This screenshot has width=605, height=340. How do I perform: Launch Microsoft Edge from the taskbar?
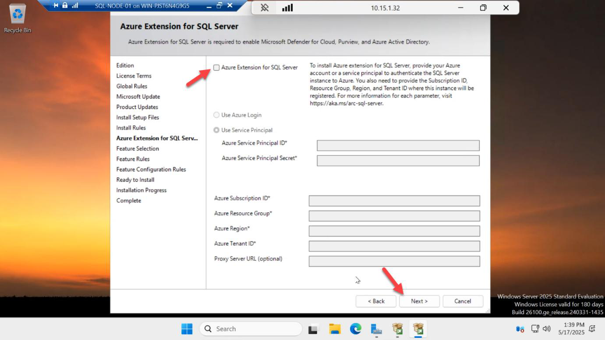(x=356, y=329)
